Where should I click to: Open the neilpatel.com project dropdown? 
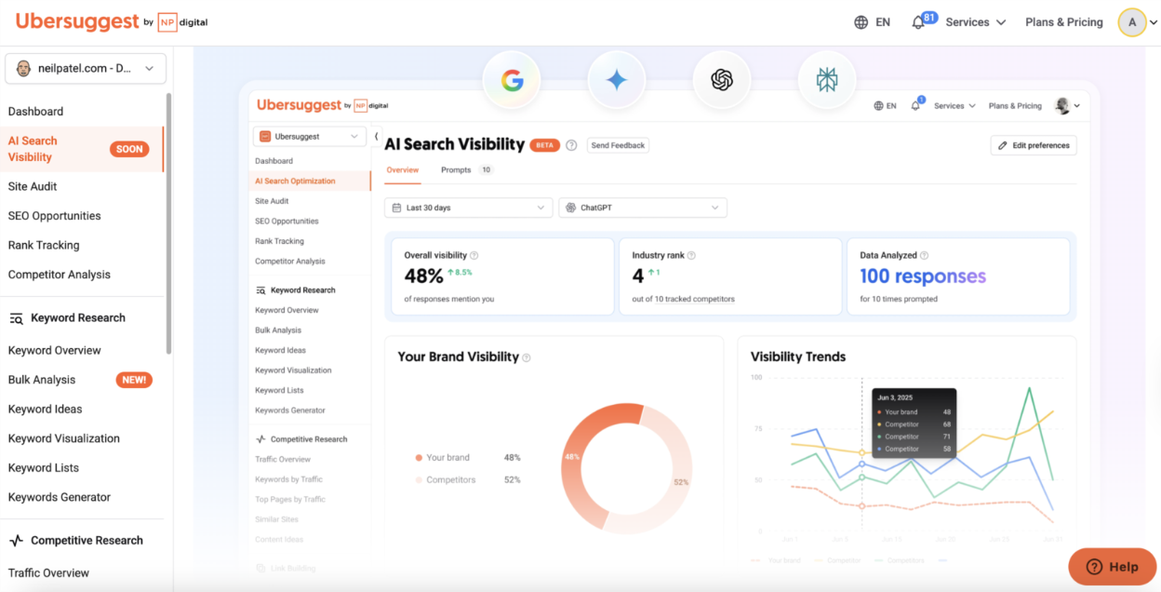86,68
